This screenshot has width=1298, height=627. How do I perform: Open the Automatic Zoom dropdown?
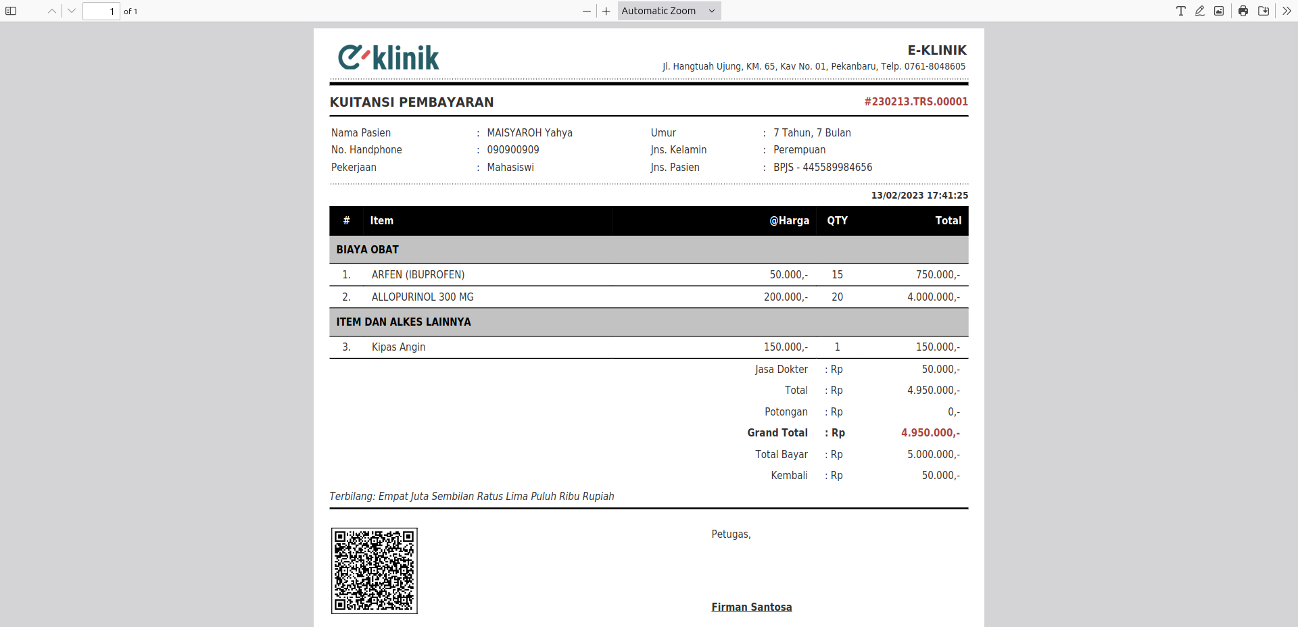click(669, 11)
